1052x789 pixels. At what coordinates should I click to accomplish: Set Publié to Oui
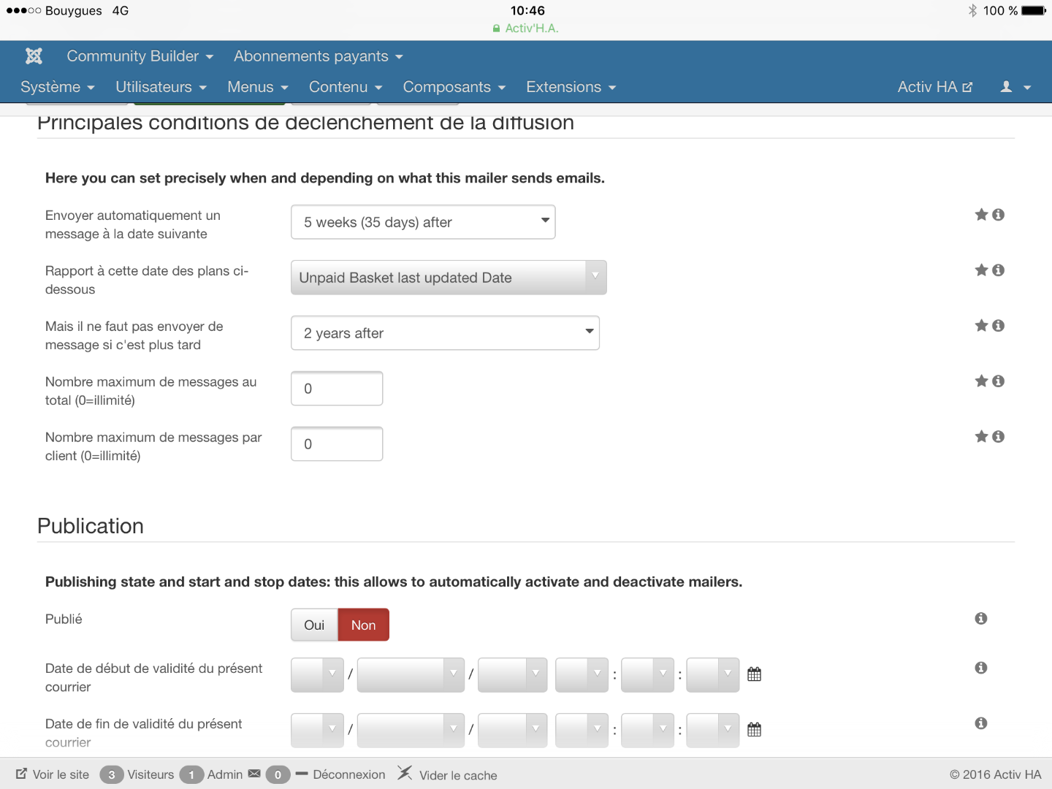[x=314, y=625]
